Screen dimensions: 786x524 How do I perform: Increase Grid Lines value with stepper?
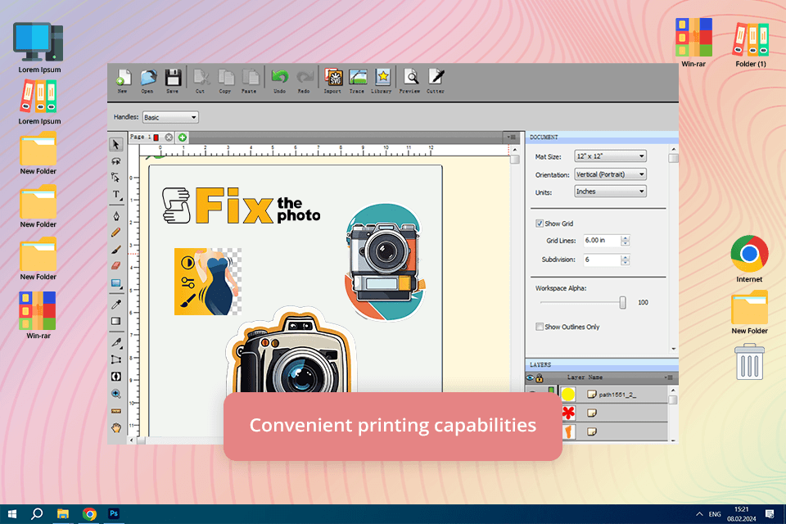coord(625,238)
